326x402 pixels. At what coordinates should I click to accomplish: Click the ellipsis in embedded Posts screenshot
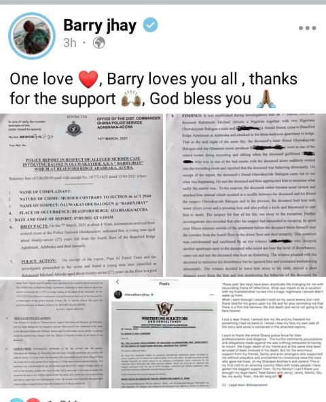[x=212, y=295]
